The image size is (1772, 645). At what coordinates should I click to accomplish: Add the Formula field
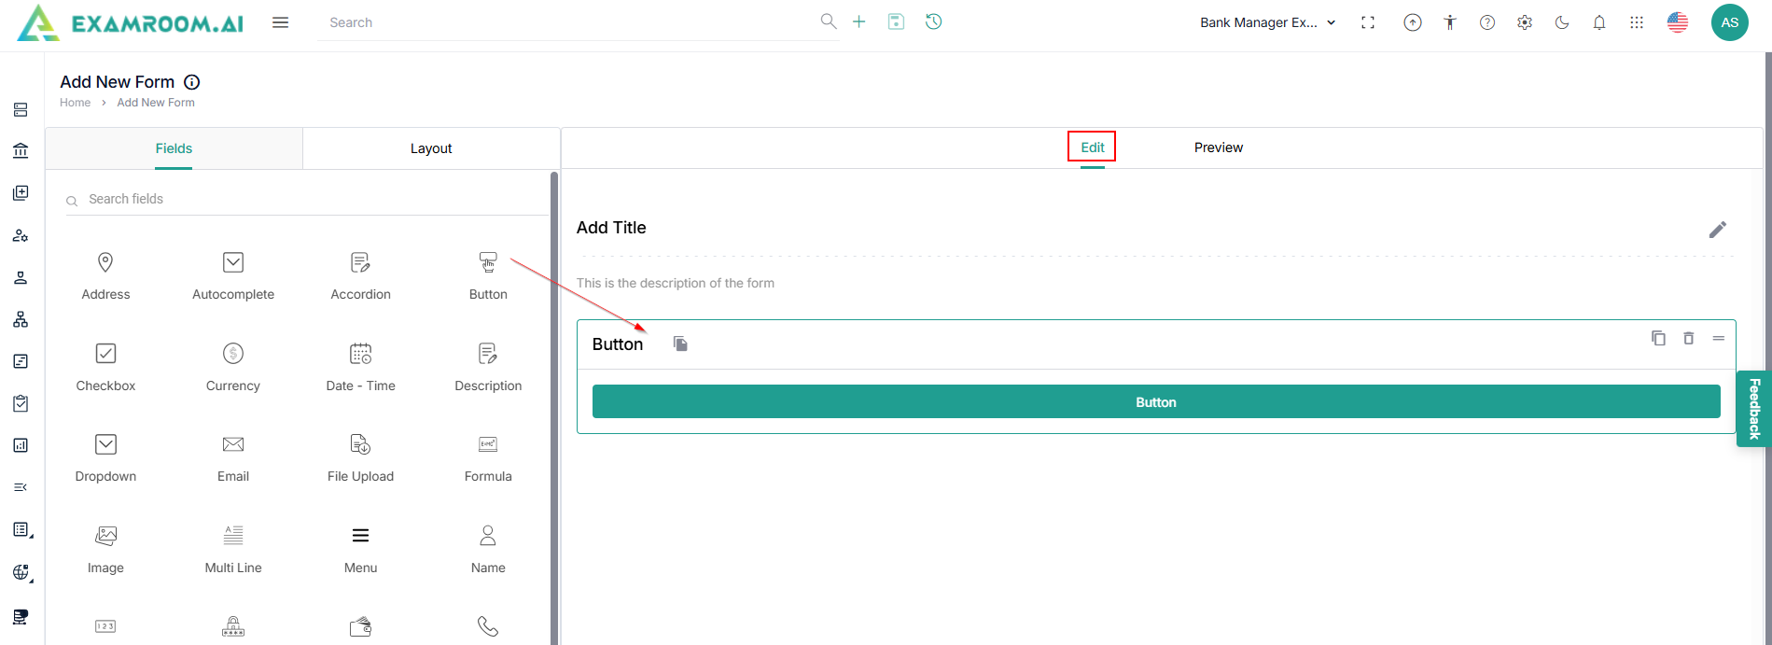[x=488, y=445]
